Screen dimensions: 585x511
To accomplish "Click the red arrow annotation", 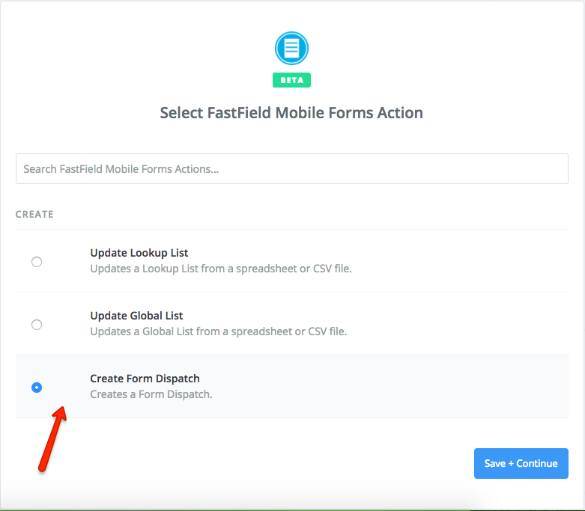I will pyautogui.click(x=52, y=440).
